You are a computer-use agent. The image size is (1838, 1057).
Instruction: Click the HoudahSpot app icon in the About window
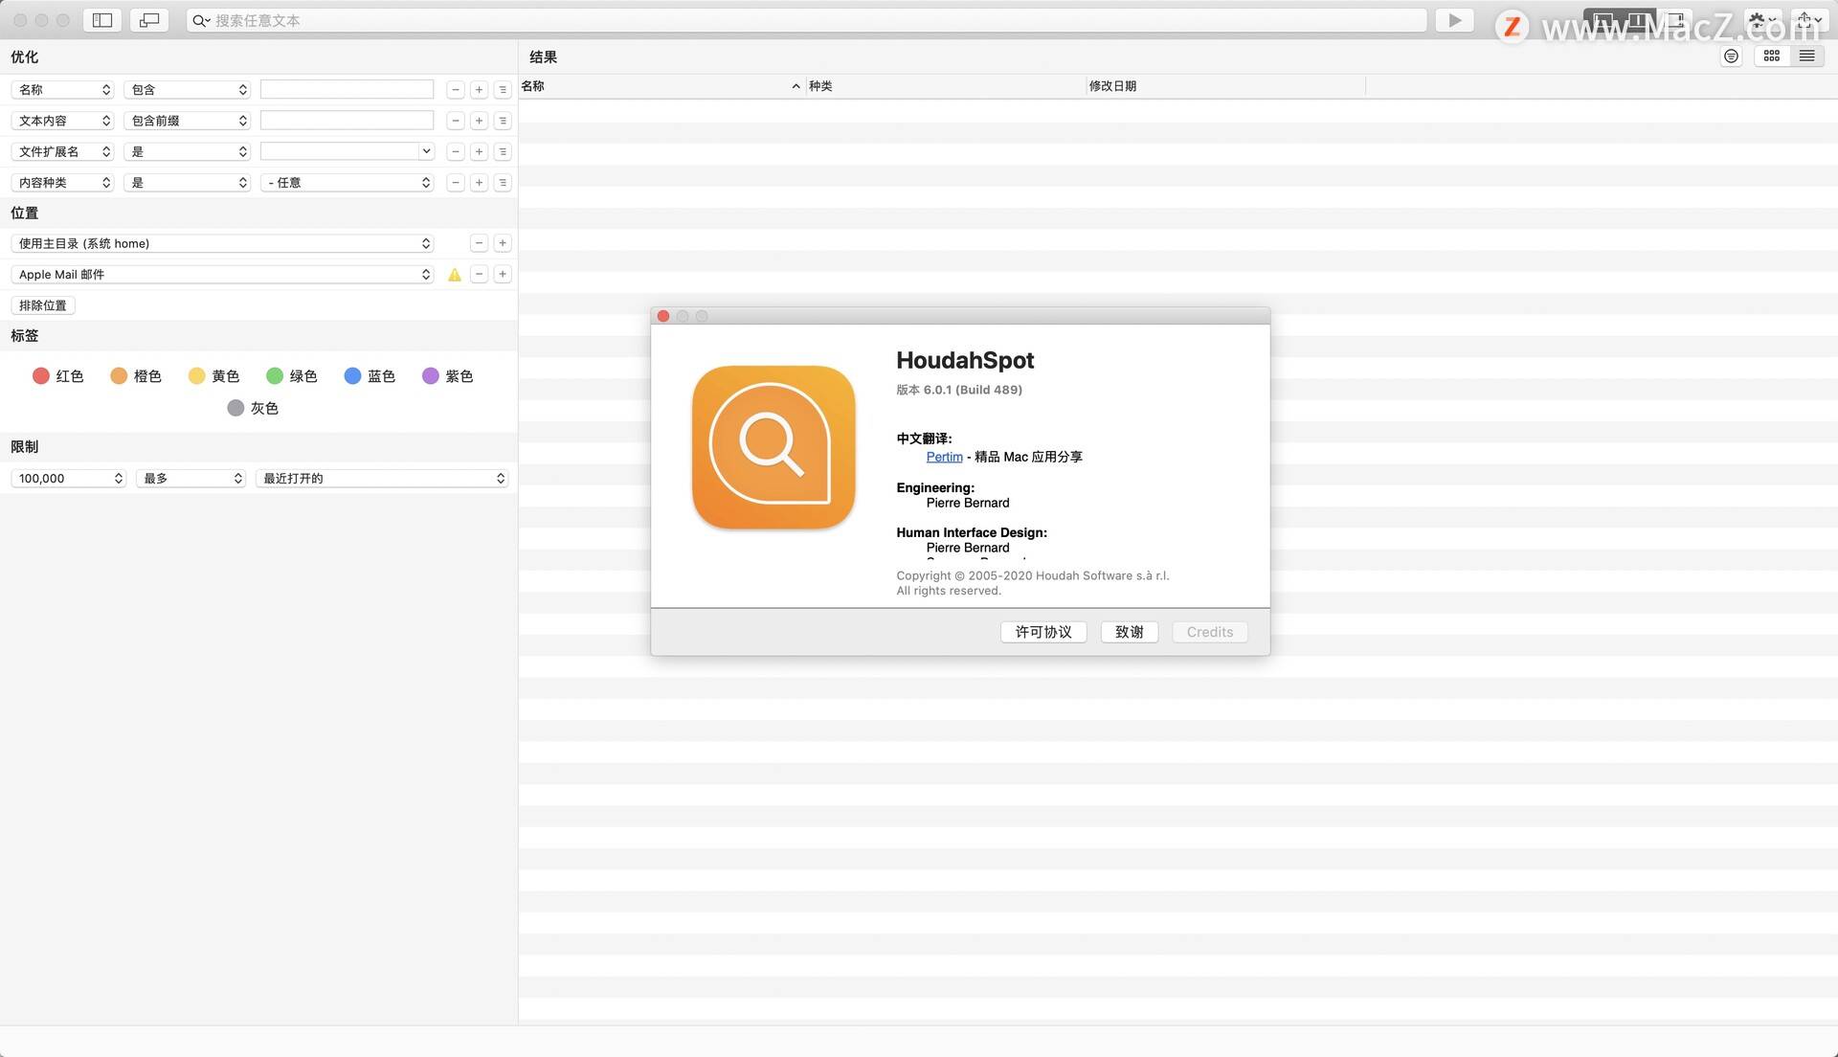[773, 447]
